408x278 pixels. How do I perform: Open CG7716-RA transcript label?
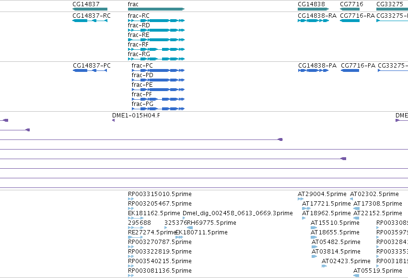coord(357,16)
